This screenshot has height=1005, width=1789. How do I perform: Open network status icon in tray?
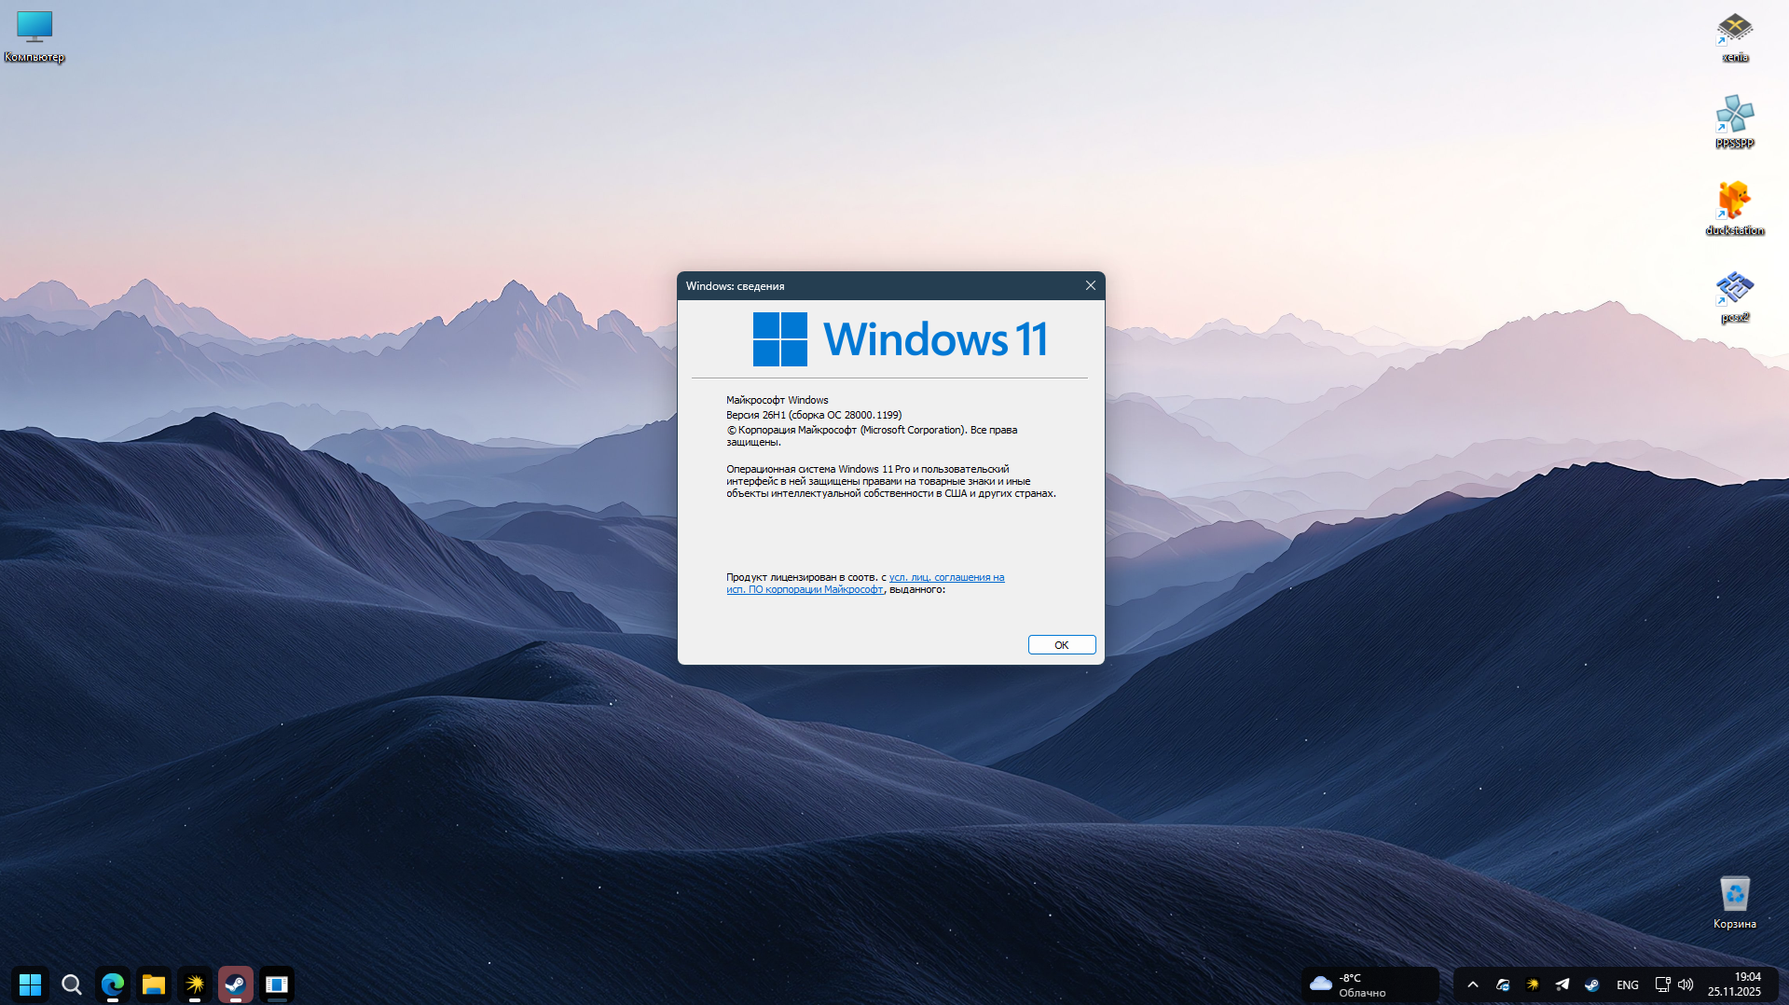click(1662, 984)
